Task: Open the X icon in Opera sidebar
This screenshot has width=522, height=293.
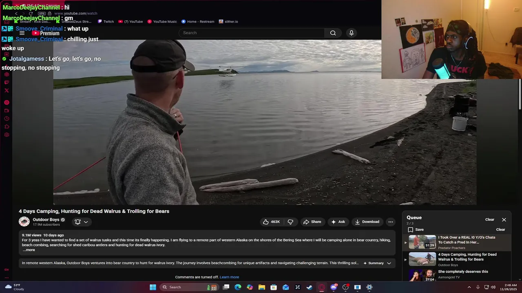Action: [x=7, y=90]
